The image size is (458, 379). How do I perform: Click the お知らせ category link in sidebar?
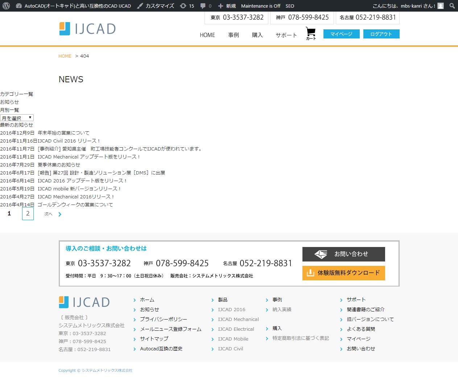point(9,102)
